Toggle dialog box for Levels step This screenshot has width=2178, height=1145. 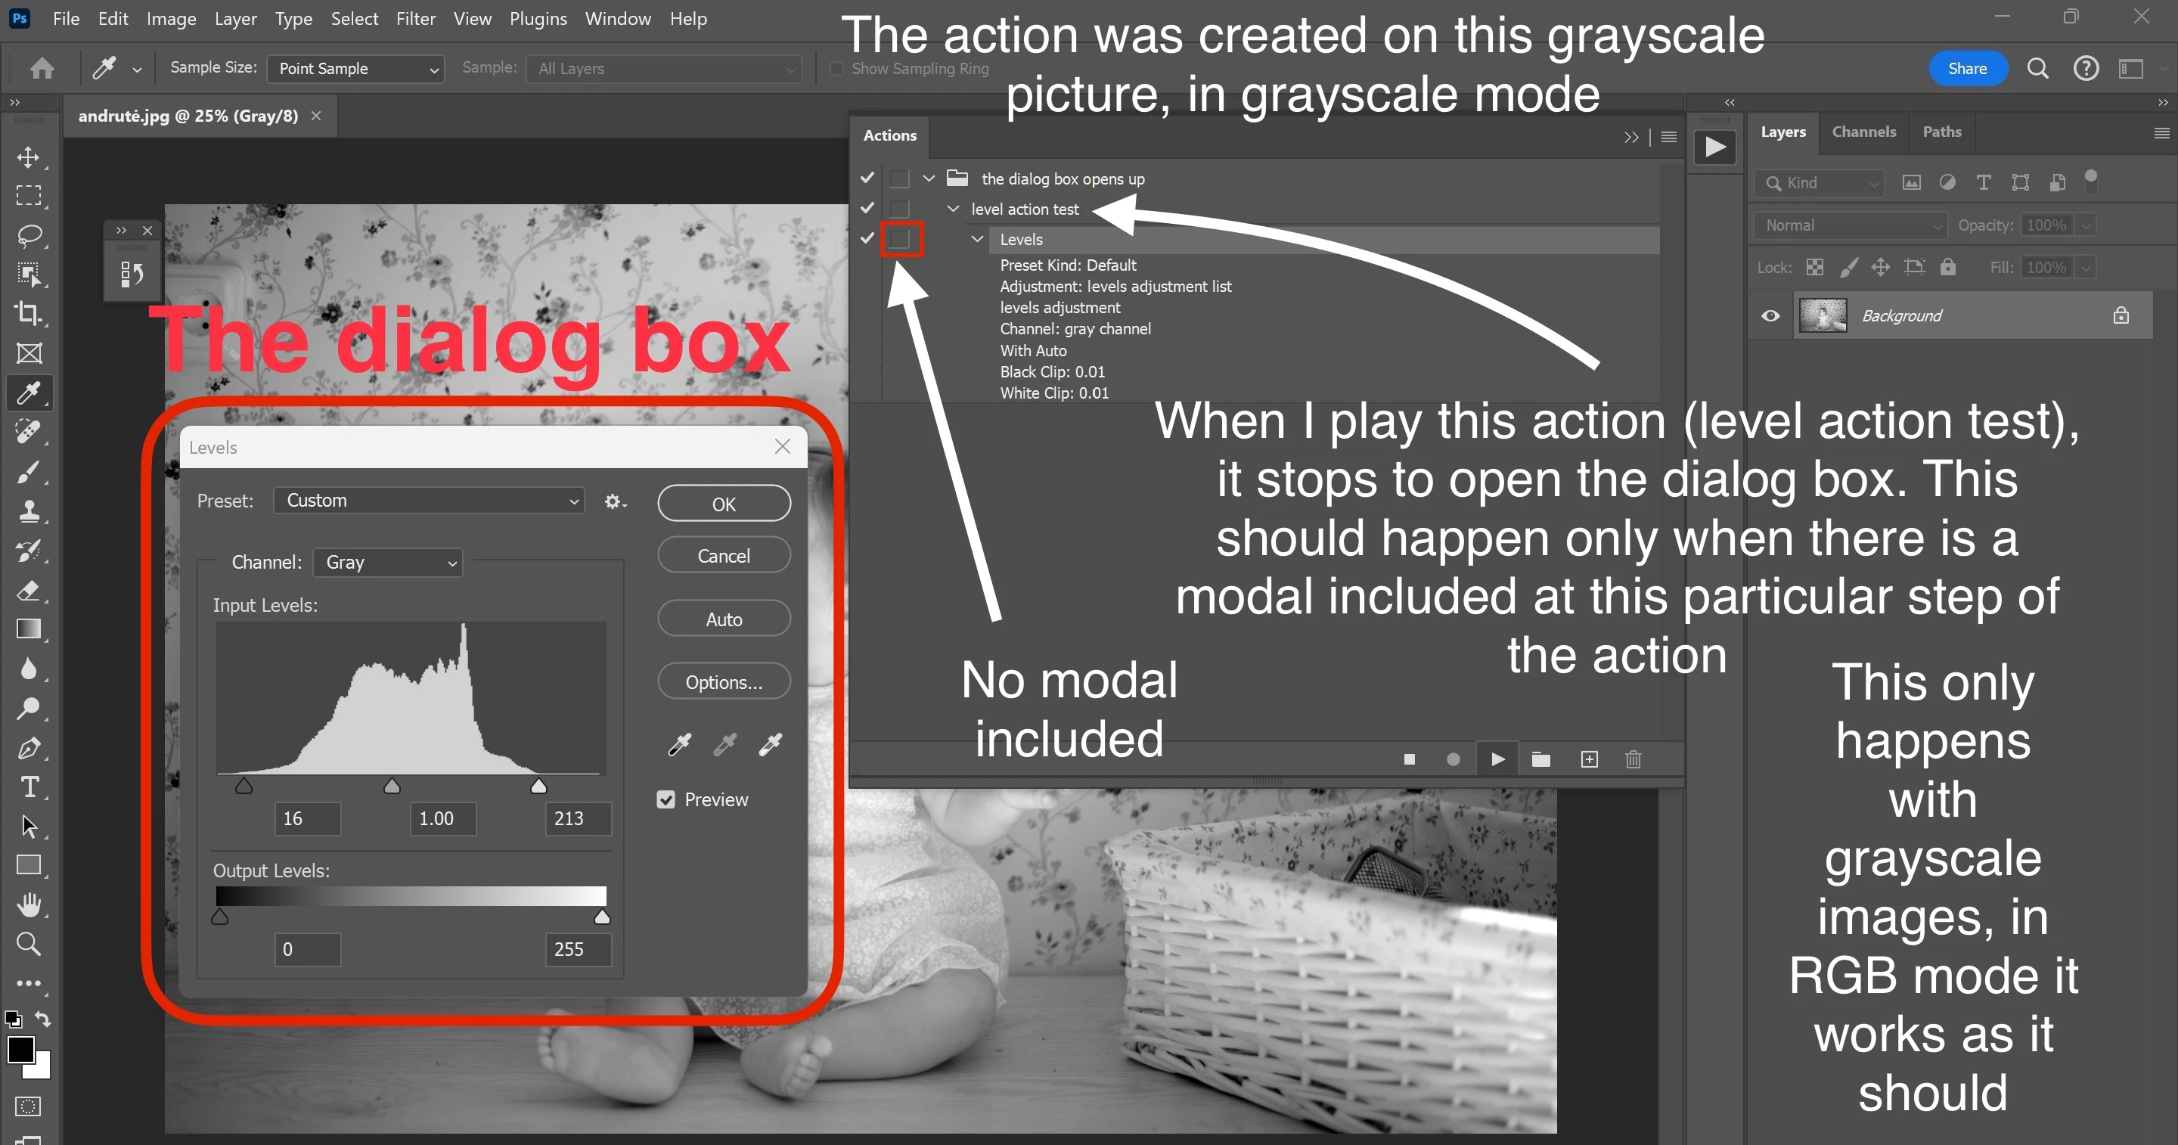pos(900,239)
